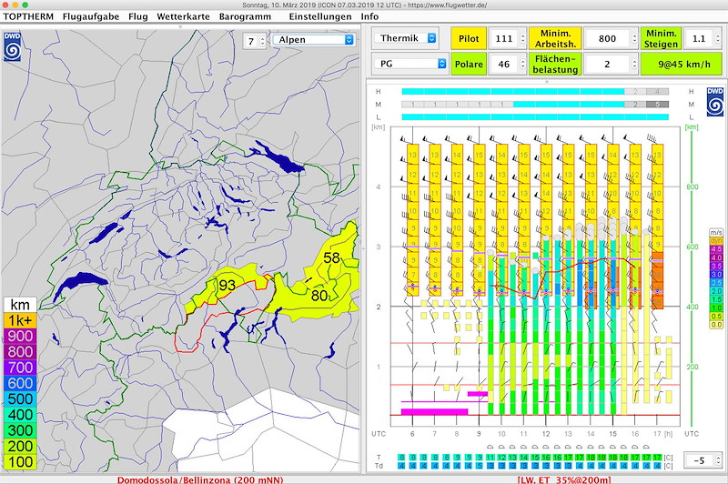Open the Einstellungen menu
The height and width of the screenshot is (484, 728).
(320, 16)
